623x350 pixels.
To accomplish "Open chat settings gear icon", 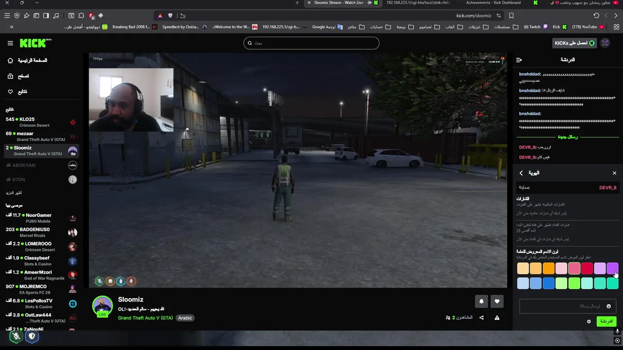I will [x=589, y=321].
